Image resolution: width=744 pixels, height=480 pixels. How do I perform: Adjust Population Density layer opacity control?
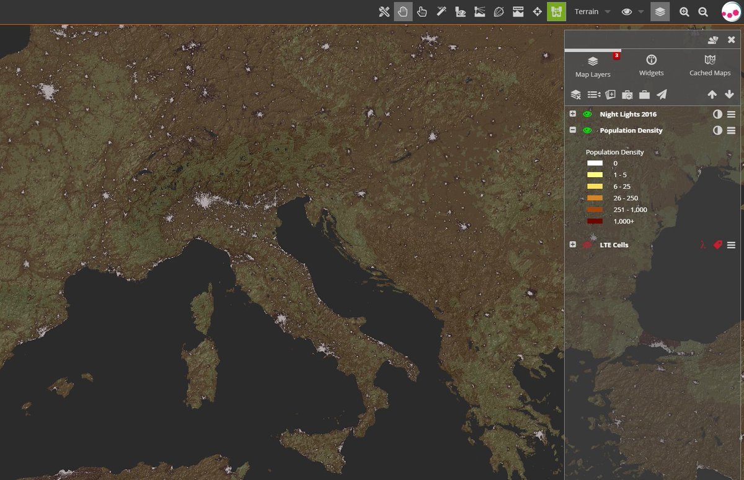coord(717,130)
